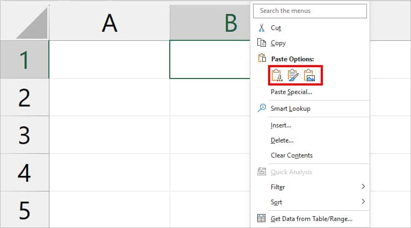Image resolution: width=411 pixels, height=228 pixels.
Task: Expand the Filter submenu arrow
Action: pos(363,186)
